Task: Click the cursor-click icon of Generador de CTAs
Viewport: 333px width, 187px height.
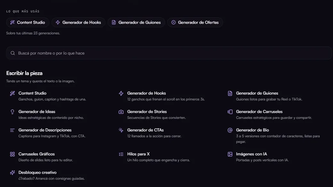Action: 121,130
